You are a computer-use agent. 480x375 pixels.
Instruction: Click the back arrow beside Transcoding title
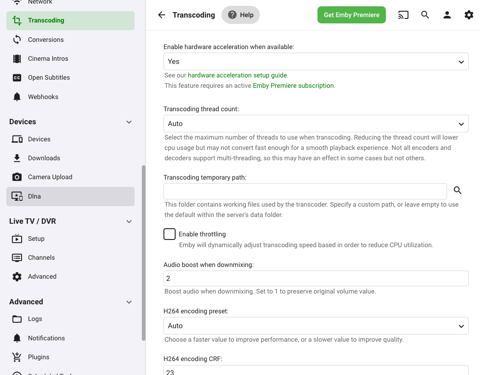click(x=162, y=15)
